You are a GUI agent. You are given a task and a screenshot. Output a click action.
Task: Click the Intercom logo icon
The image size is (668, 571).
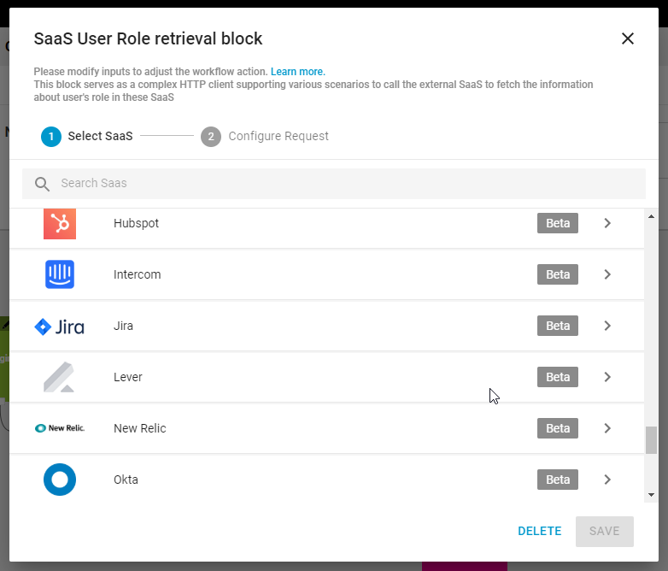click(60, 274)
